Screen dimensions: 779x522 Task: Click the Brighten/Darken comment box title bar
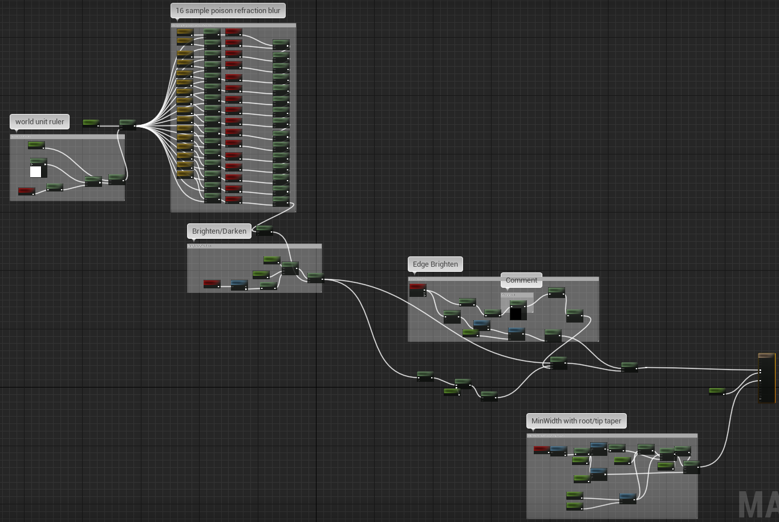[x=254, y=246]
